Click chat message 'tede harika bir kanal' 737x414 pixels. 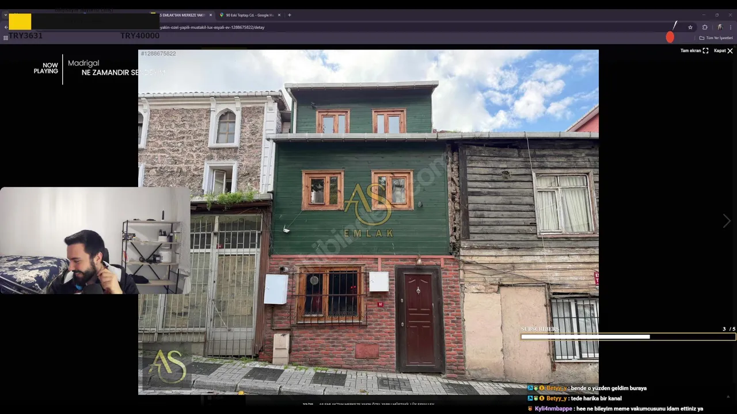595,398
